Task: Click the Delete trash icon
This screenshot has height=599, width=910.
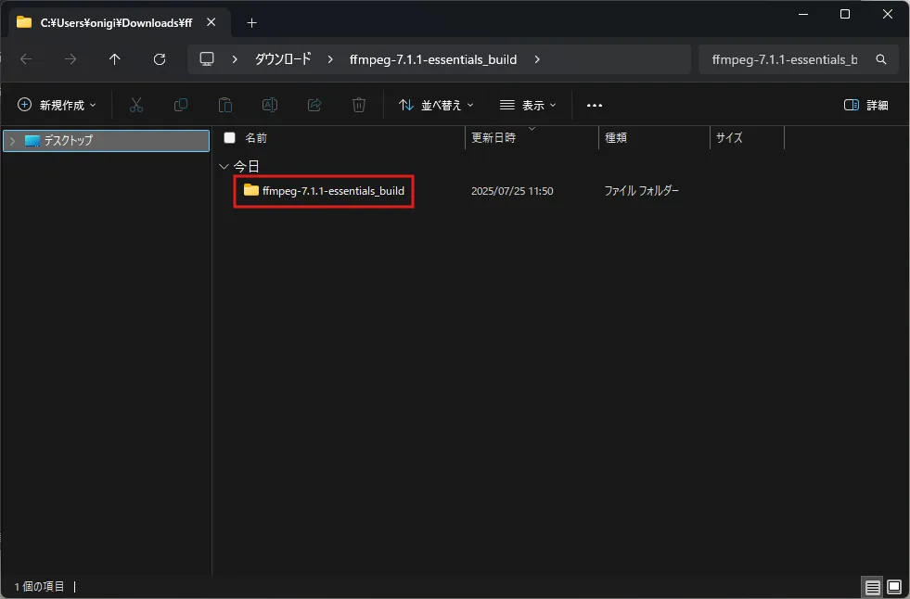Action: (x=359, y=105)
